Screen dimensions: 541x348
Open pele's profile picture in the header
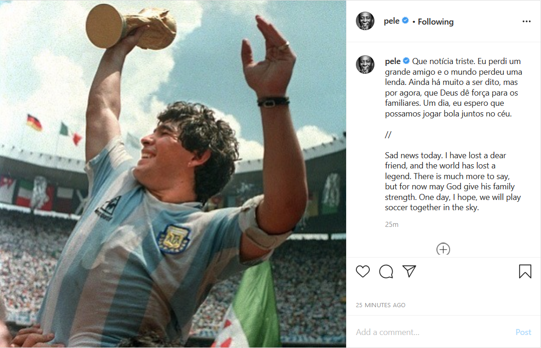click(x=365, y=21)
